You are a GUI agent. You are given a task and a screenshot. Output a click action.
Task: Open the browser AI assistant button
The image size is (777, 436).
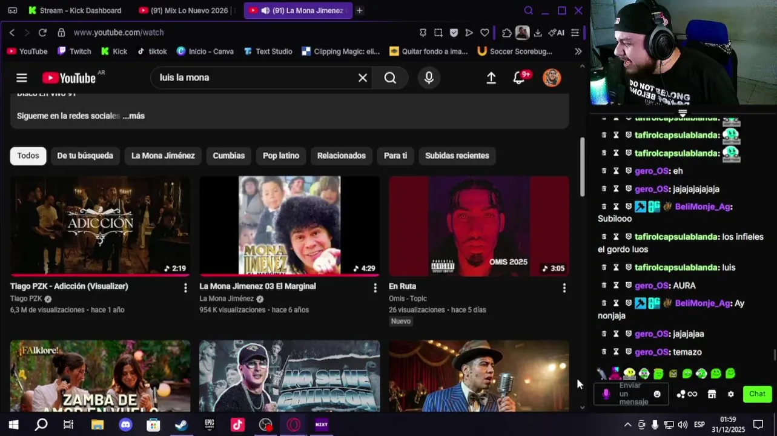556,32
